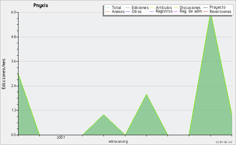Click the small peak at 1 edit
This screenshot has height=145, width=236.
[104, 115]
